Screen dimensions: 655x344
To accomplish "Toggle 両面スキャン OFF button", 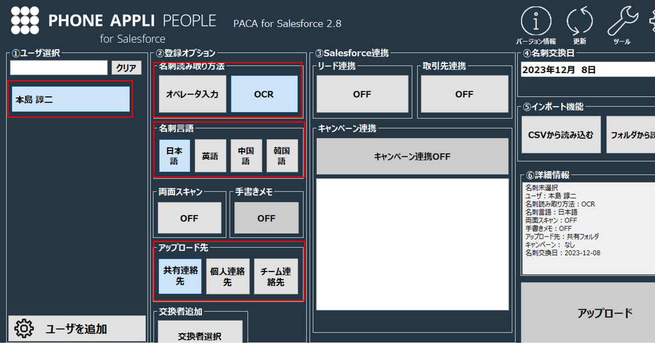I will click(189, 218).
